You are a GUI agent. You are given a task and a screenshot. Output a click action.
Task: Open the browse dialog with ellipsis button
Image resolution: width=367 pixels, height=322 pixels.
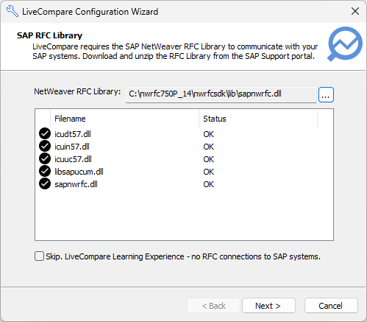(326, 94)
